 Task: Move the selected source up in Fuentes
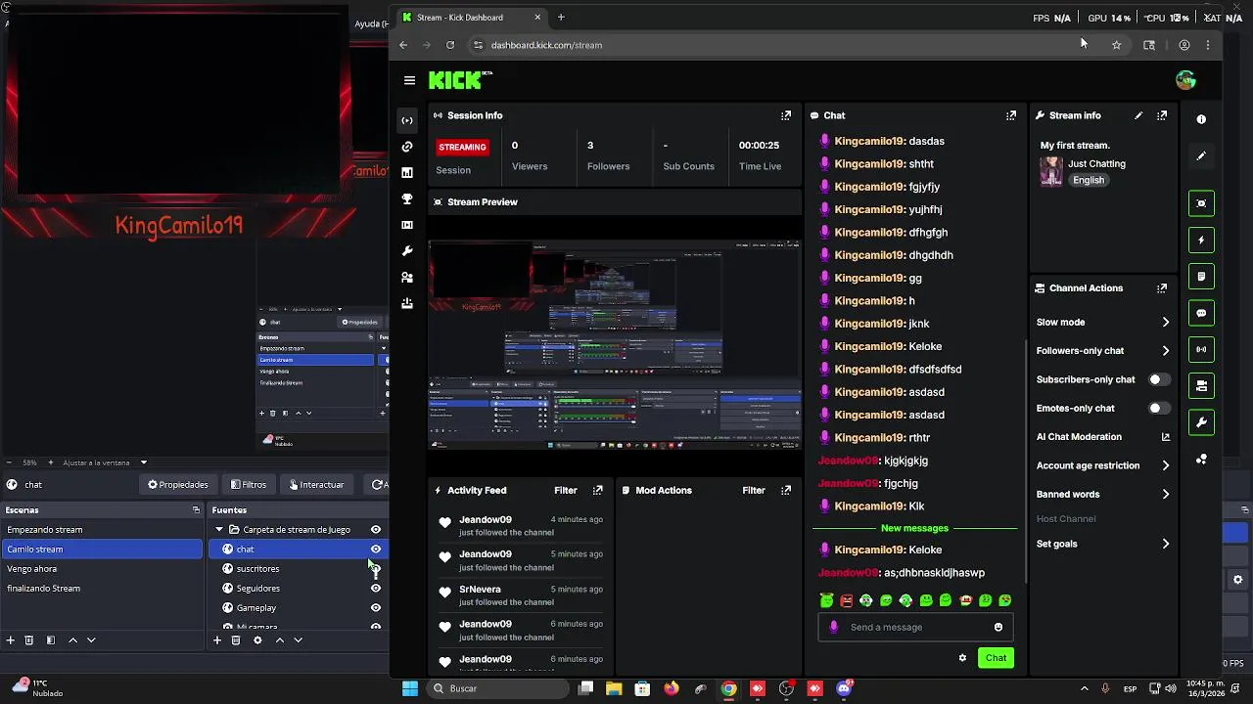(279, 640)
